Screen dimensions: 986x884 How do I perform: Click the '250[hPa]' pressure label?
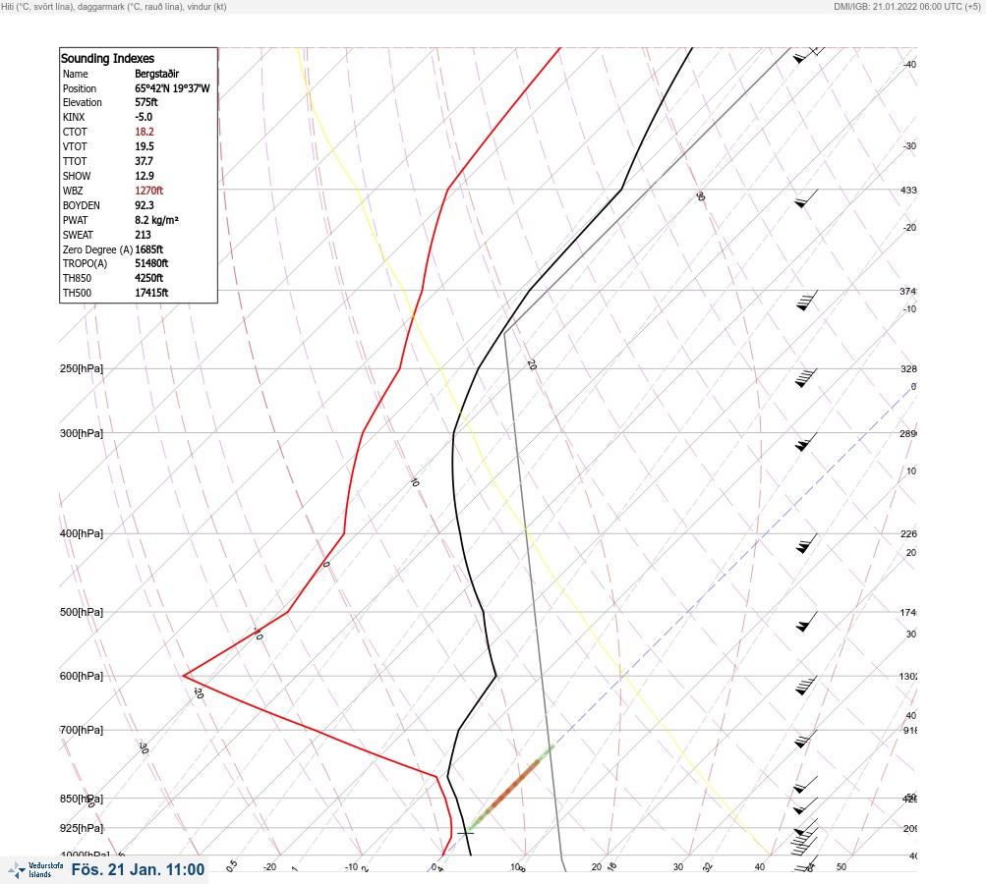(82, 368)
